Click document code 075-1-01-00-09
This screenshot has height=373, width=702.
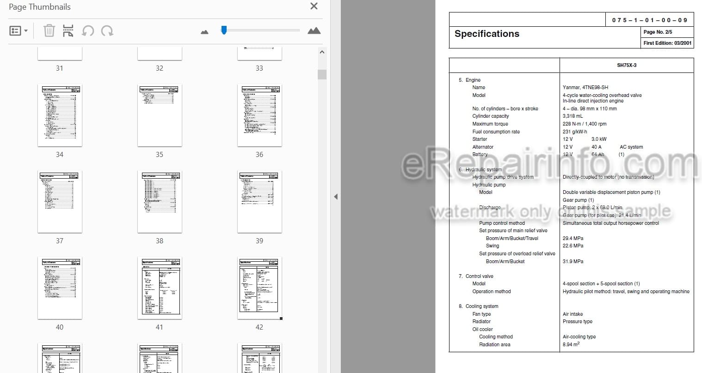coord(650,20)
